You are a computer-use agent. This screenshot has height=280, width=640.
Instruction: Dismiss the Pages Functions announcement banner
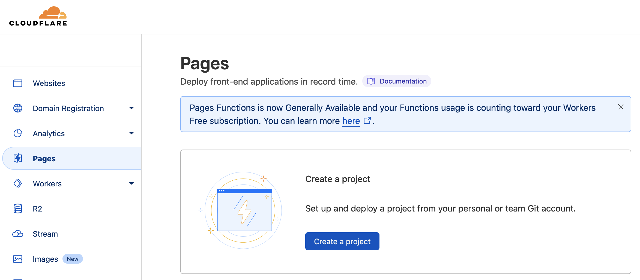[x=621, y=107]
